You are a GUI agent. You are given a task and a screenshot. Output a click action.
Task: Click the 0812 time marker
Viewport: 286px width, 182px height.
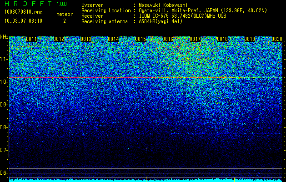point(59,39)
